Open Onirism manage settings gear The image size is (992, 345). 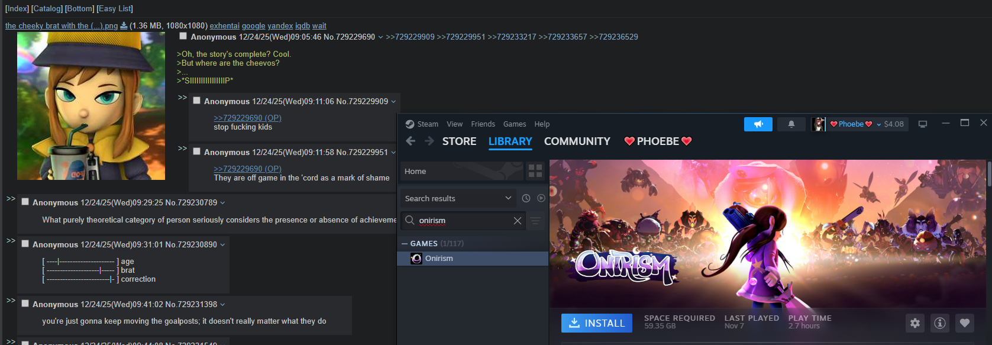(915, 323)
